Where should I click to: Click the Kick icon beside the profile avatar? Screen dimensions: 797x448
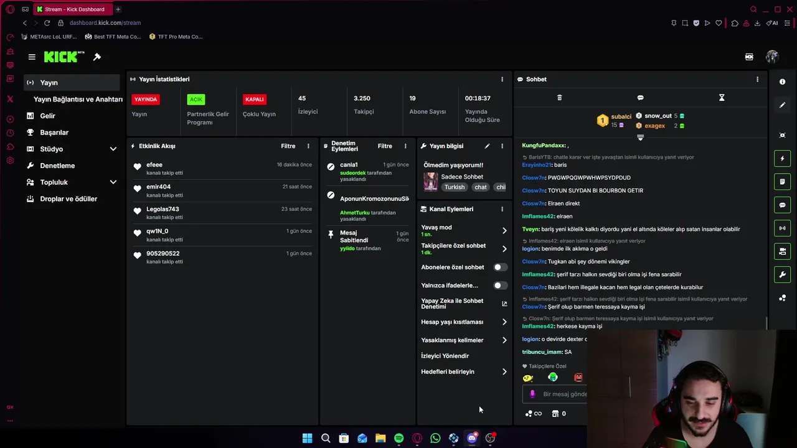(749, 57)
